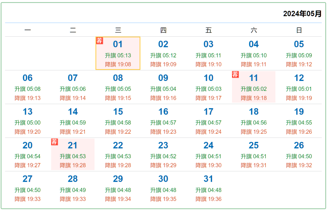Click flag-lowering time 降旗 19:36
328x212 pixels.
(208, 199)
